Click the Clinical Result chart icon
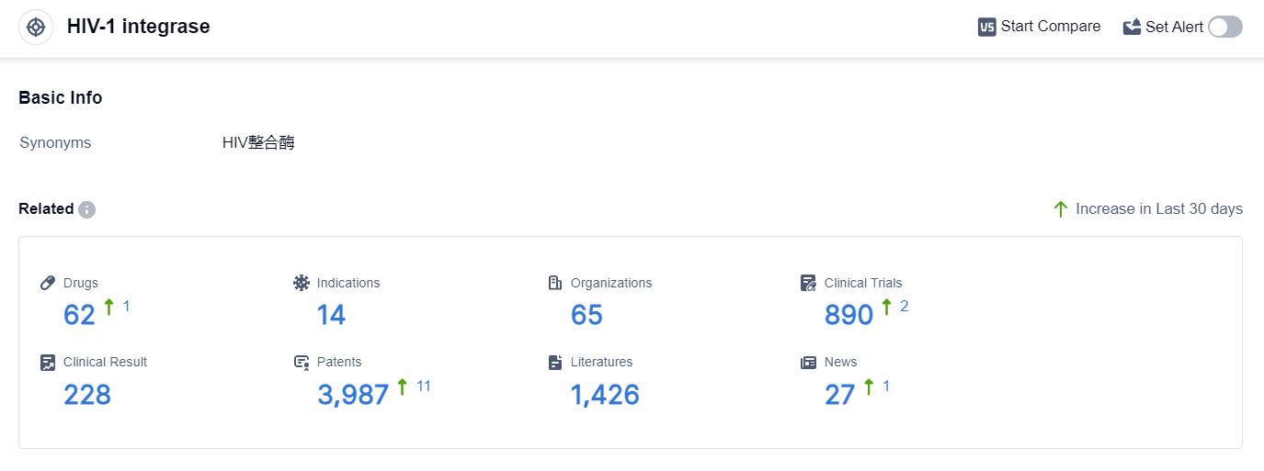The height and width of the screenshot is (471, 1264). pyautogui.click(x=49, y=362)
